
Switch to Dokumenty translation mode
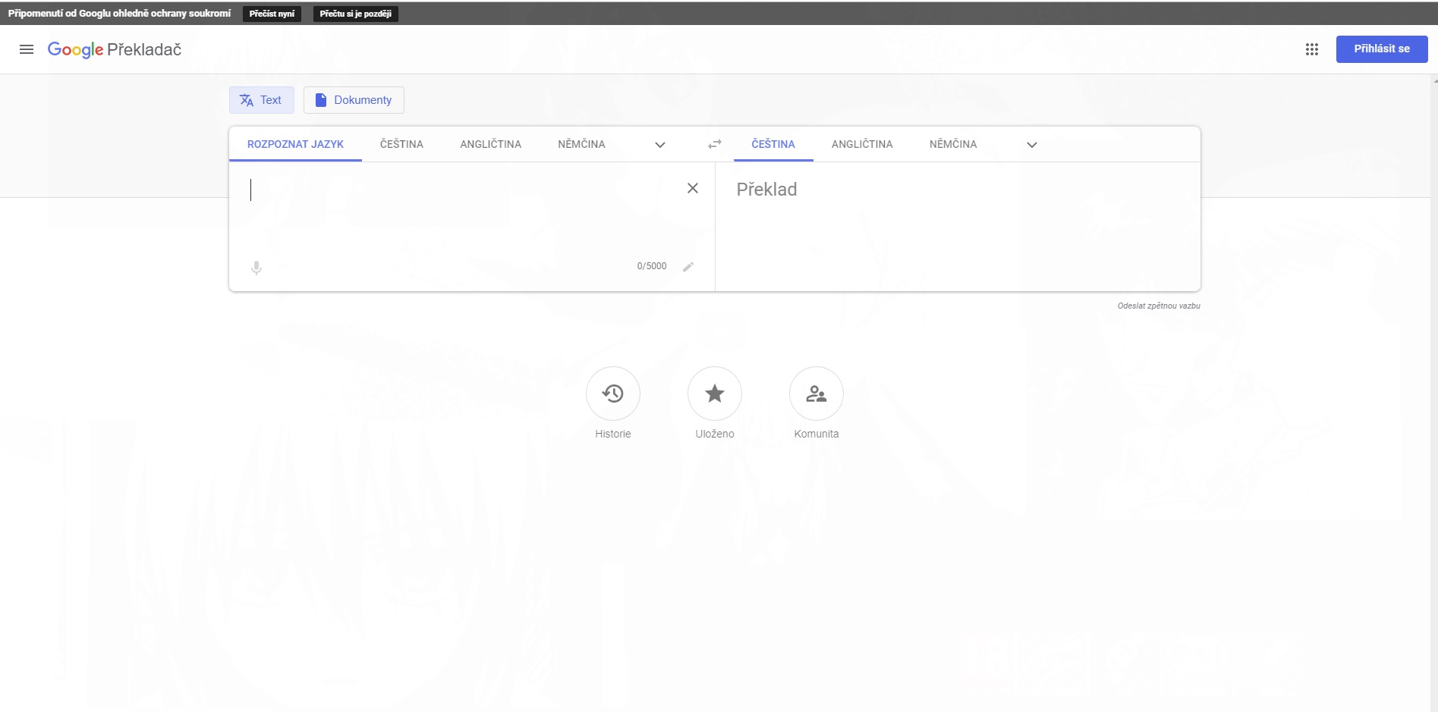[354, 100]
